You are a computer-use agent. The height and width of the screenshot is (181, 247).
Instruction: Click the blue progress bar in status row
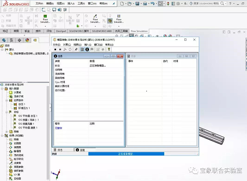126,154
